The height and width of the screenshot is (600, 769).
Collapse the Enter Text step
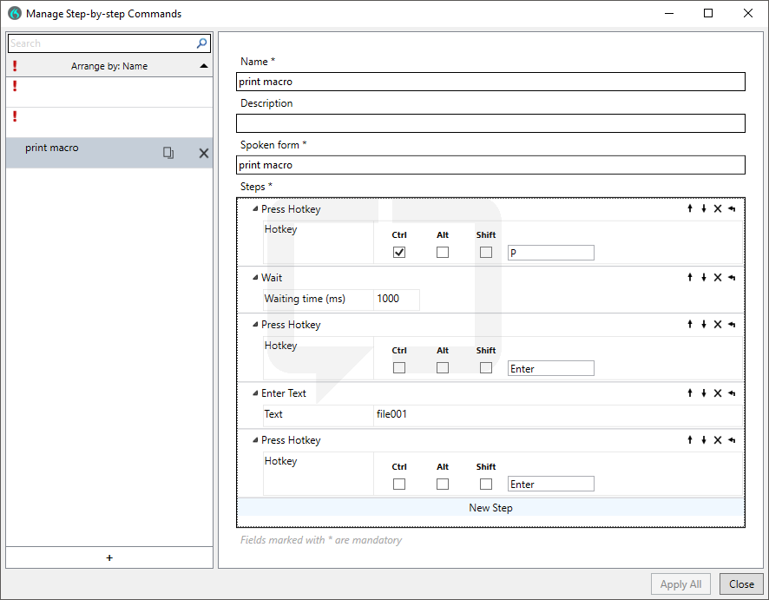coord(255,393)
